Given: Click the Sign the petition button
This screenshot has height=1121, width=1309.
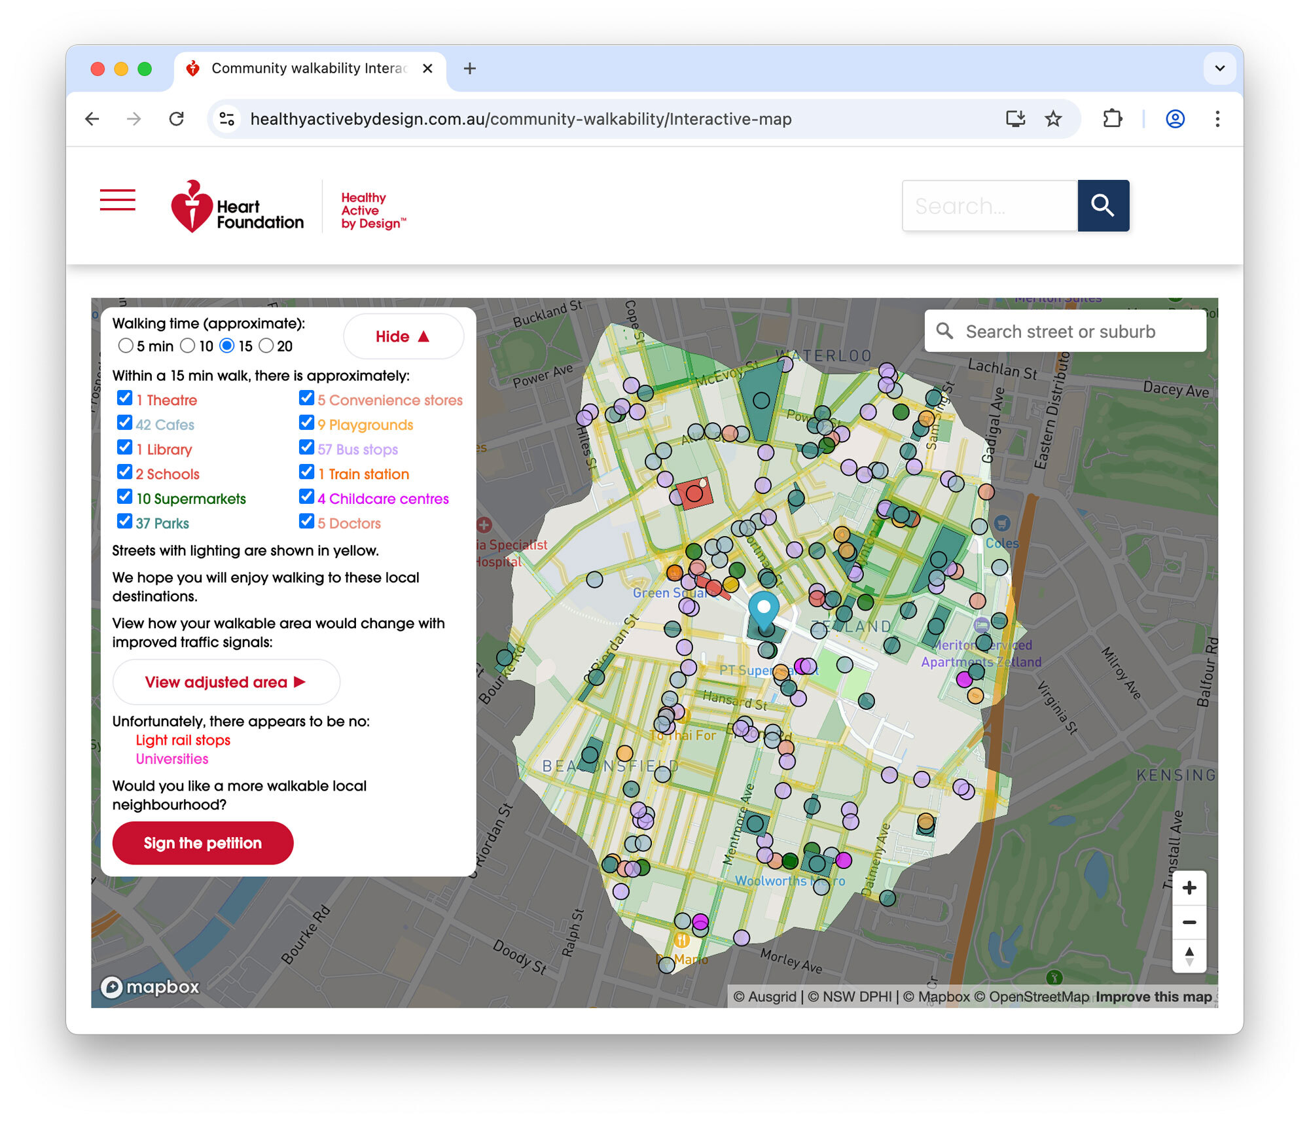Looking at the screenshot, I should coord(202,843).
